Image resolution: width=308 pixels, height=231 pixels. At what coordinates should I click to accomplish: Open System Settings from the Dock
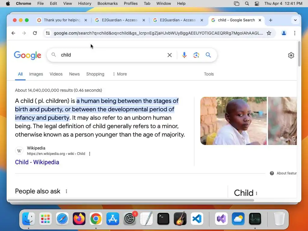[130, 219]
